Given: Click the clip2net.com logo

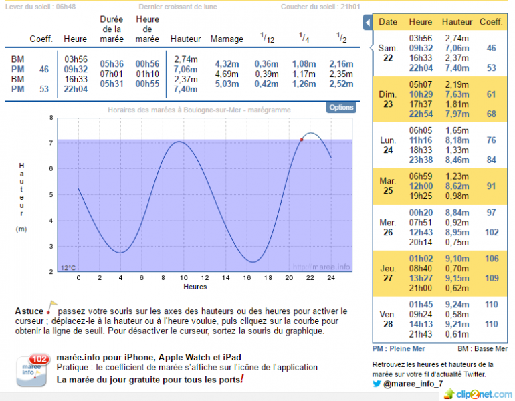Looking at the screenshot, I should click(x=478, y=394).
